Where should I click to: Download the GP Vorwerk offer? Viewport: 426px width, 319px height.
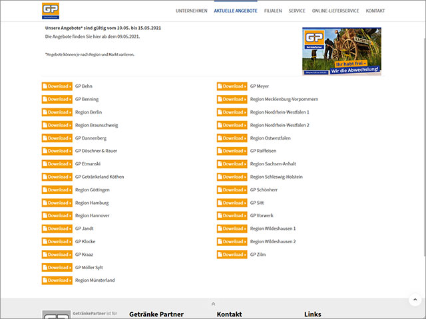pos(232,215)
